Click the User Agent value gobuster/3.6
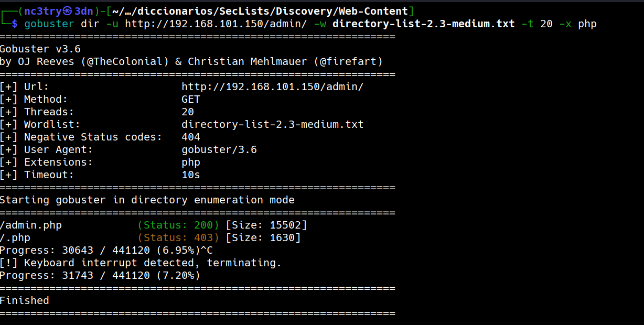Screen dimensions: 644x325 [219, 149]
